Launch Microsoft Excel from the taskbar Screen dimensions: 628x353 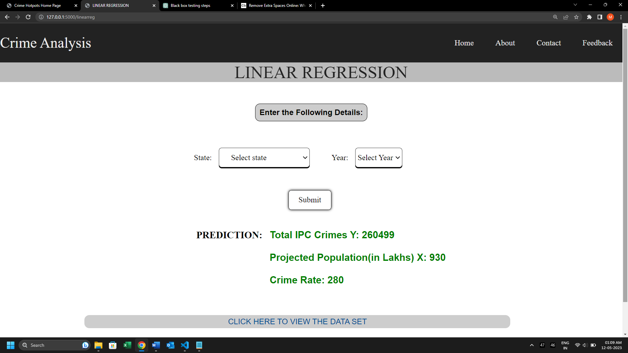coord(127,345)
